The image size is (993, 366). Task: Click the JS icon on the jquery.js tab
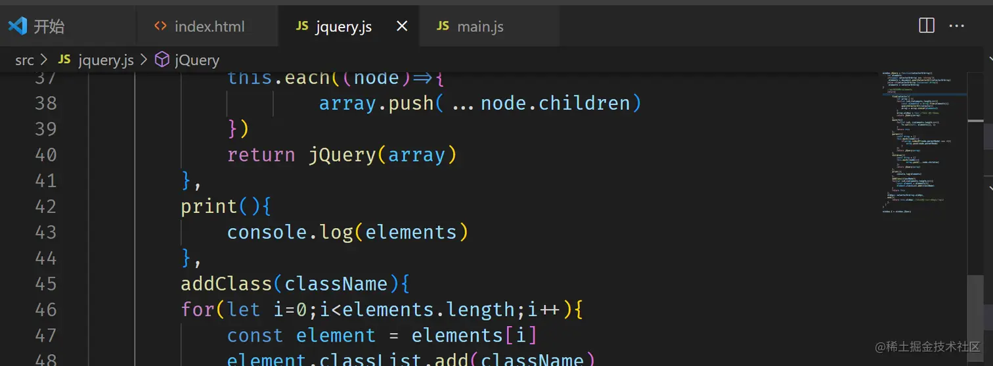point(302,26)
